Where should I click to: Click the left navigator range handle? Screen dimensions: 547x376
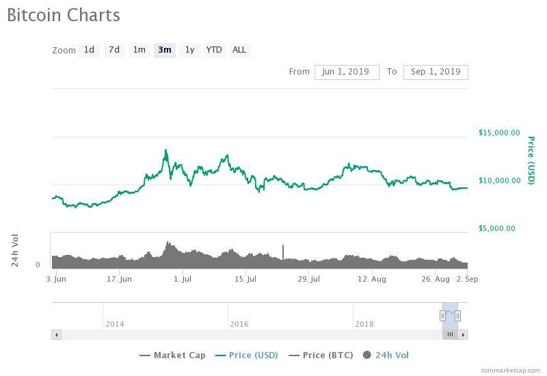443,315
